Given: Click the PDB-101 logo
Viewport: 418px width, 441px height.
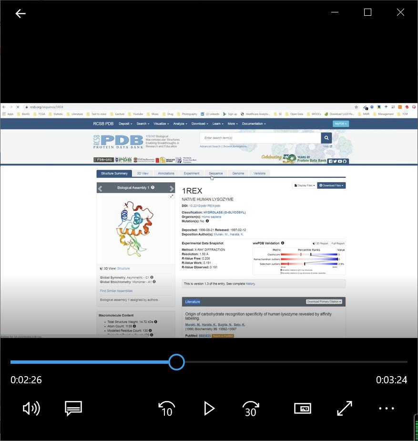Looking at the screenshot, I should pos(104,160).
